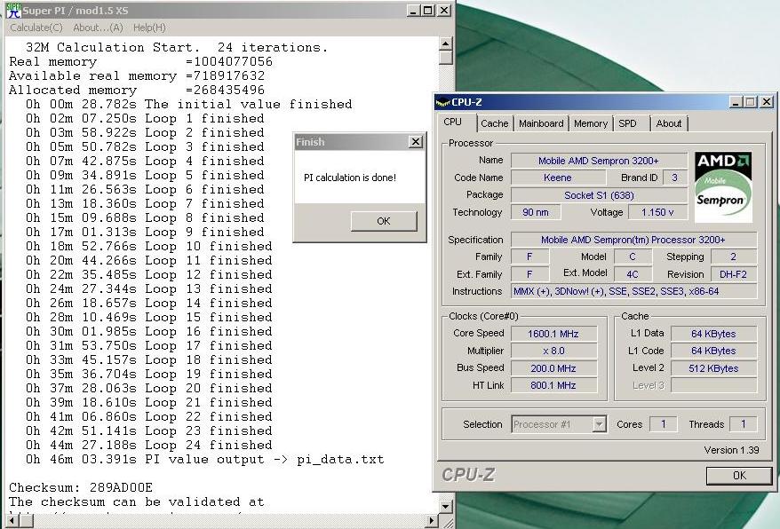Close the Super PI window
780x529 pixels.
[443, 11]
